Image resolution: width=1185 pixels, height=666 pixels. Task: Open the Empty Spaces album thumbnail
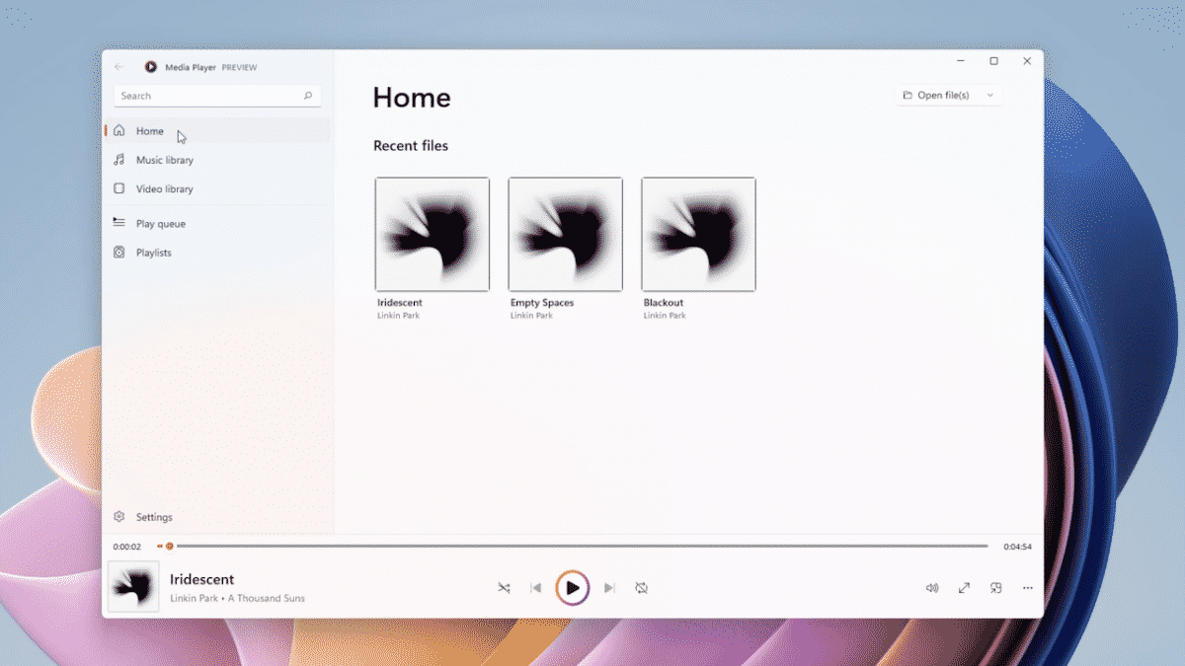(x=566, y=235)
